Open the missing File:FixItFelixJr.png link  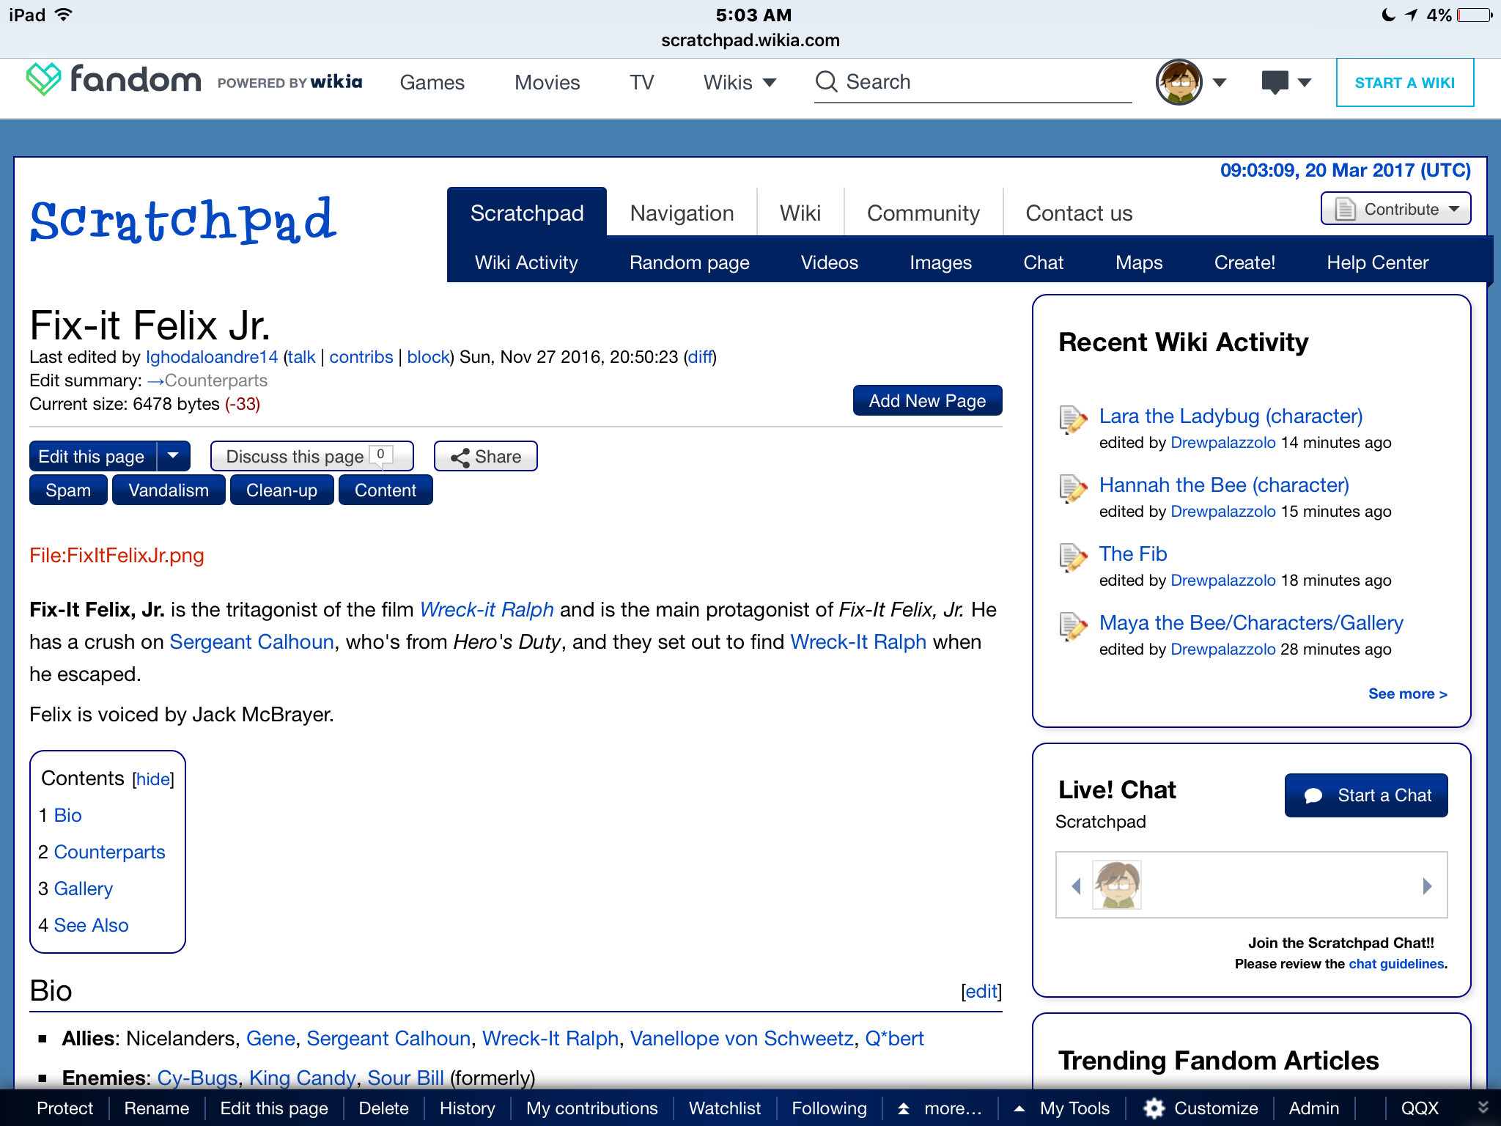pos(117,555)
